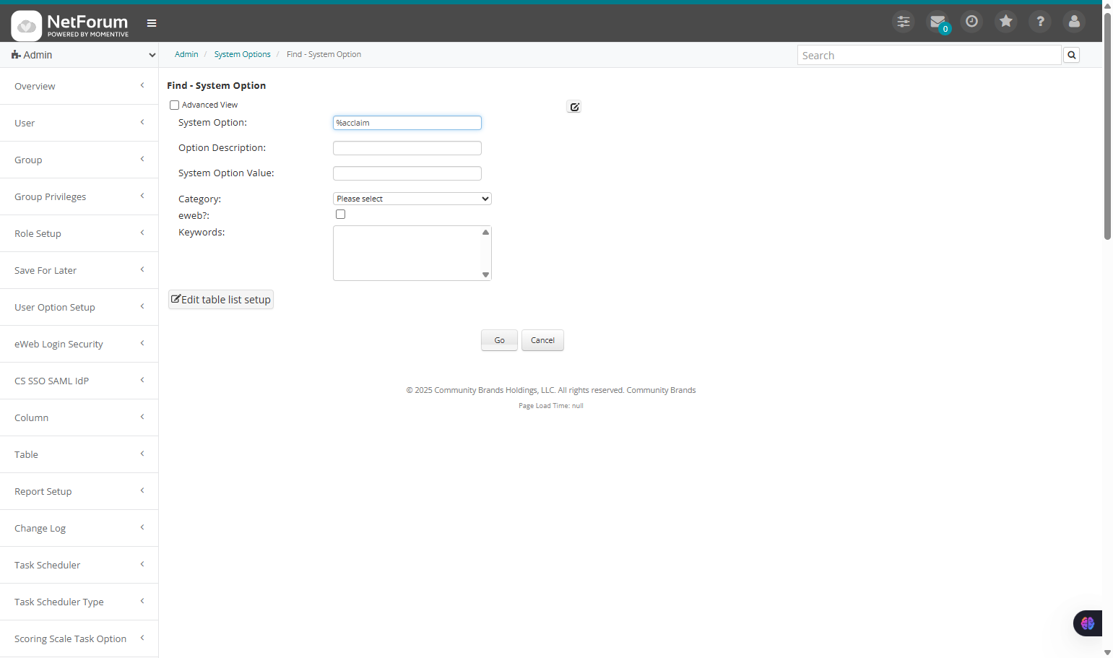1113x658 pixels.
Task: Open the help question mark icon
Action: pyautogui.click(x=1040, y=22)
